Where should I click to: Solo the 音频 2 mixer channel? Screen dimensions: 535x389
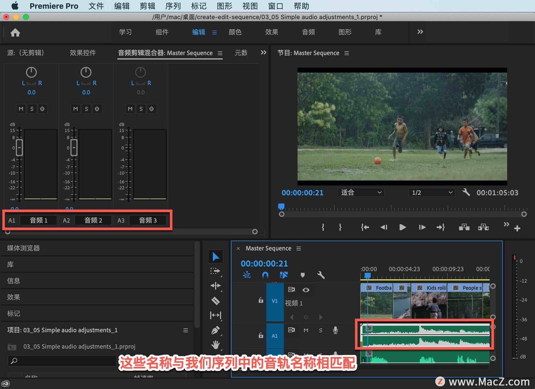[x=86, y=109]
